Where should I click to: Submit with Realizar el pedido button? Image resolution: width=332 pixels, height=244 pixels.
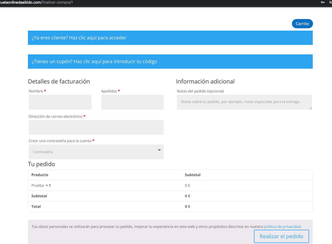click(281, 236)
